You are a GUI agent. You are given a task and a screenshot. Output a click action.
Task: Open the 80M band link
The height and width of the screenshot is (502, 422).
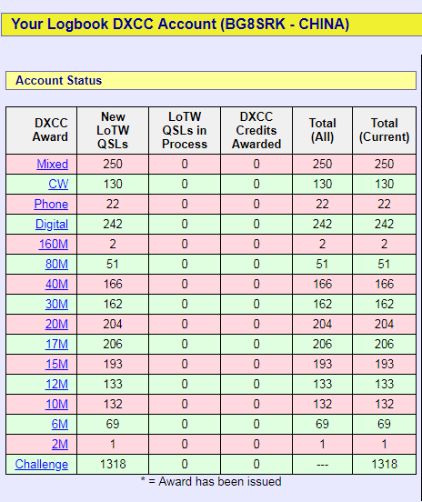56,264
